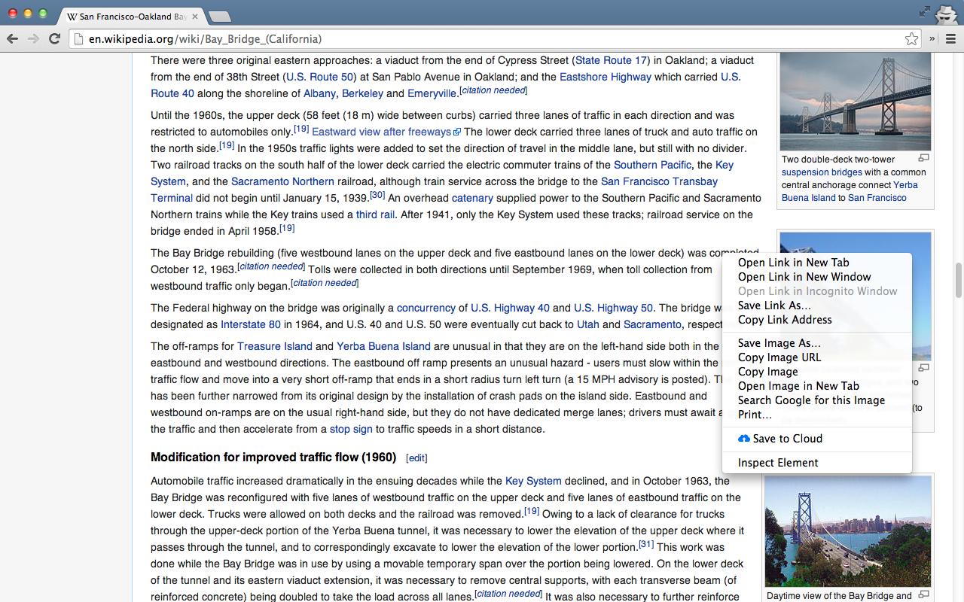Click the concurrency link
Image resolution: width=964 pixels, height=602 pixels.
coord(426,308)
